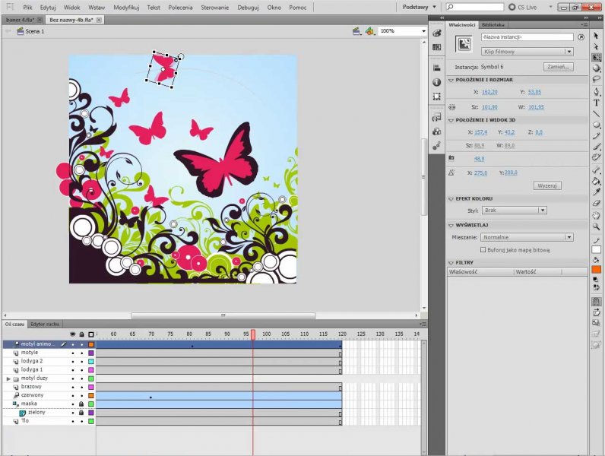This screenshot has width=605, height=456.
Task: Enable 'Buforuj jako mapę bitową' checkbox
Action: (x=483, y=249)
